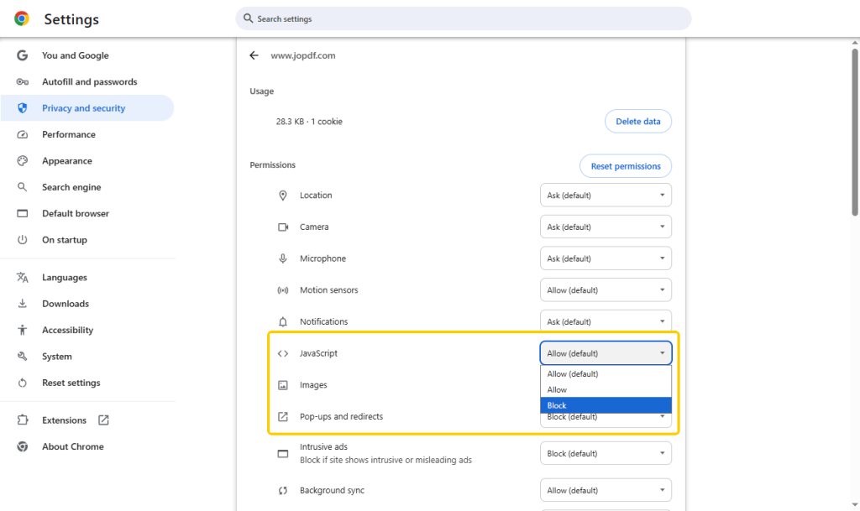The height and width of the screenshot is (511, 860).
Task: Open the Location permission dropdown
Action: [605, 196]
